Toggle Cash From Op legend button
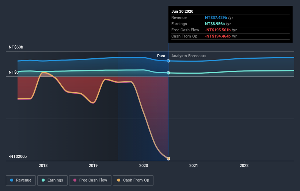300x191 pixels. click(x=133, y=180)
